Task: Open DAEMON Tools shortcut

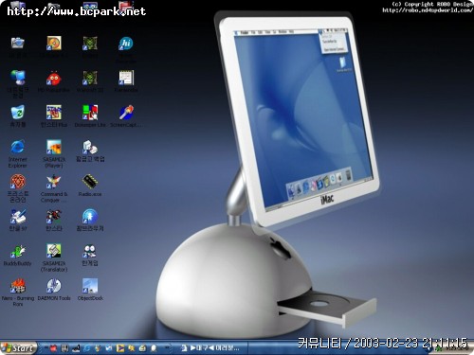Action: click(x=54, y=286)
